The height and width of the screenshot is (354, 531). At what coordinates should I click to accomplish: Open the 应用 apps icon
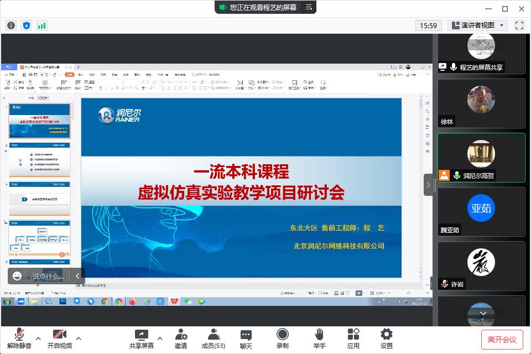click(353, 339)
